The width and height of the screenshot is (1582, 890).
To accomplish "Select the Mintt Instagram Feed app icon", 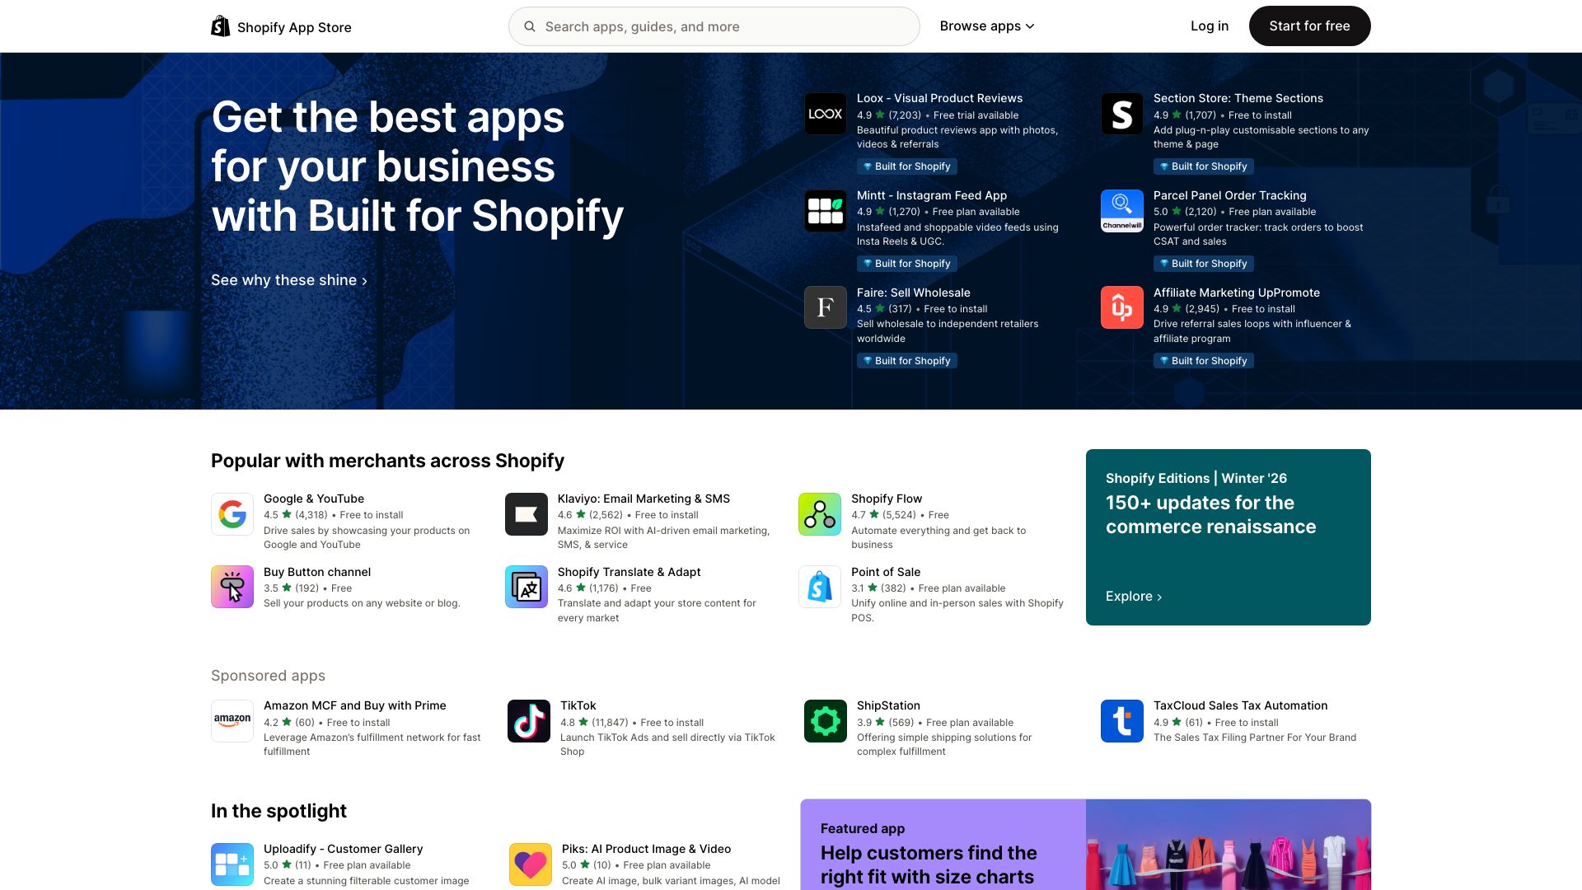I will point(825,210).
